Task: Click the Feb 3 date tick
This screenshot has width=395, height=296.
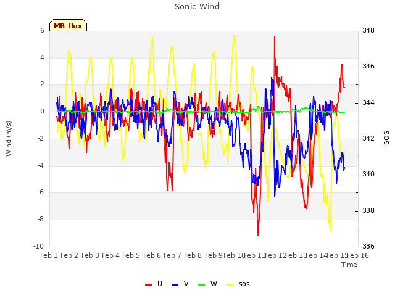Action: coord(90,255)
